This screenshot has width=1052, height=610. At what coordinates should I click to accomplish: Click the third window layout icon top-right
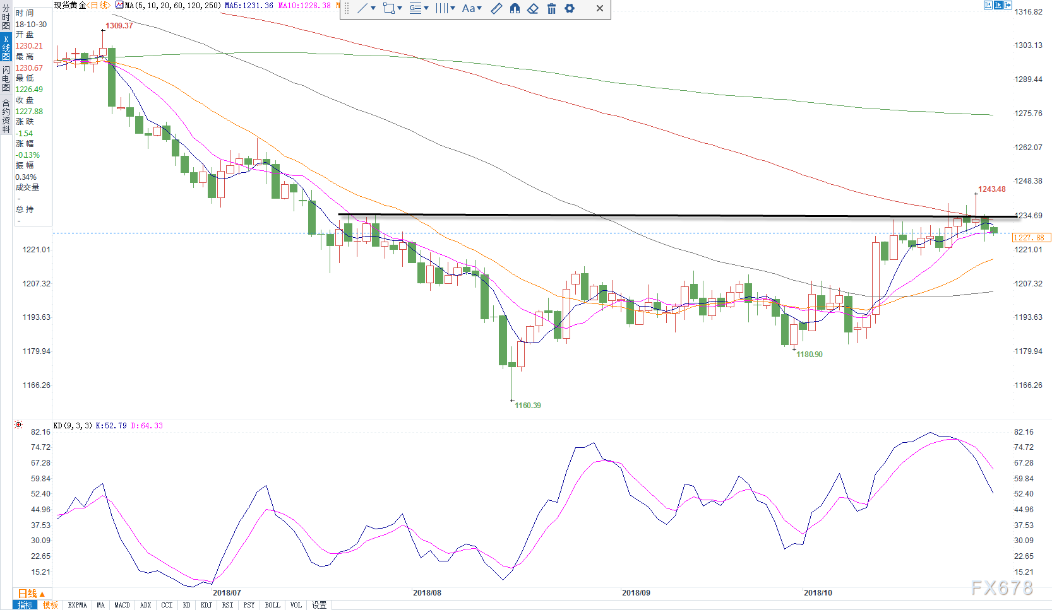tap(1008, 5)
